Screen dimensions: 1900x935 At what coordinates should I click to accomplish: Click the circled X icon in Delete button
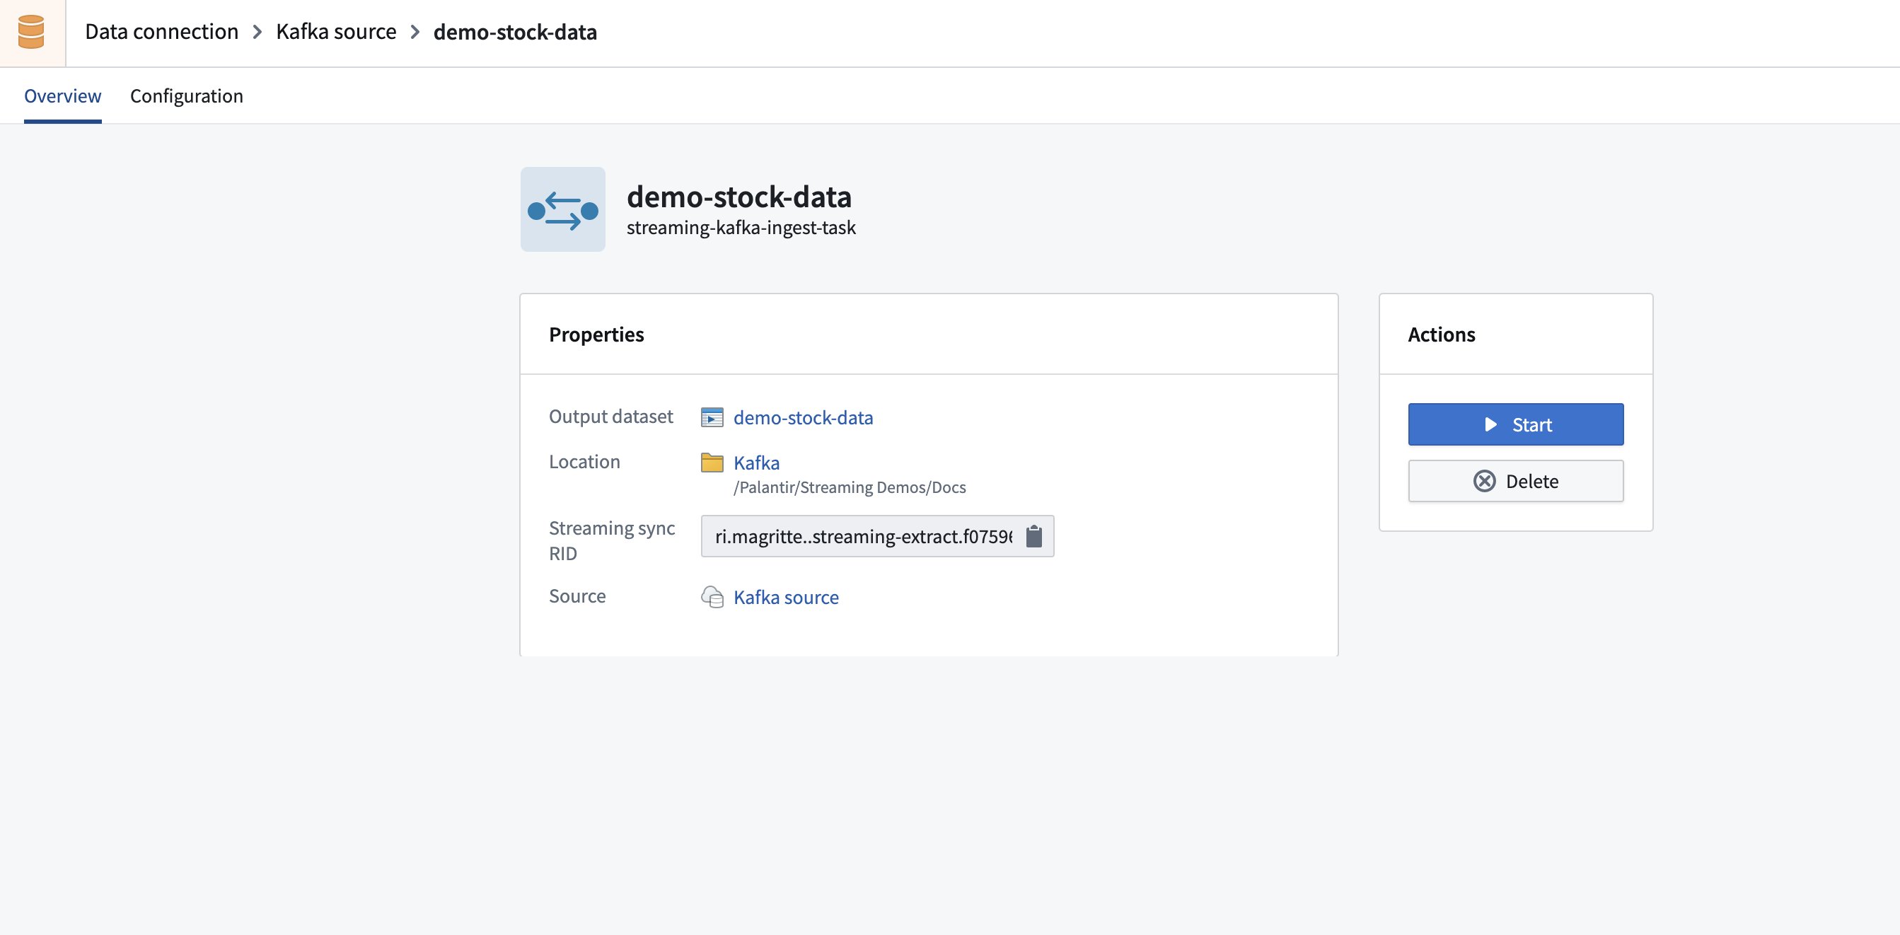1485,481
